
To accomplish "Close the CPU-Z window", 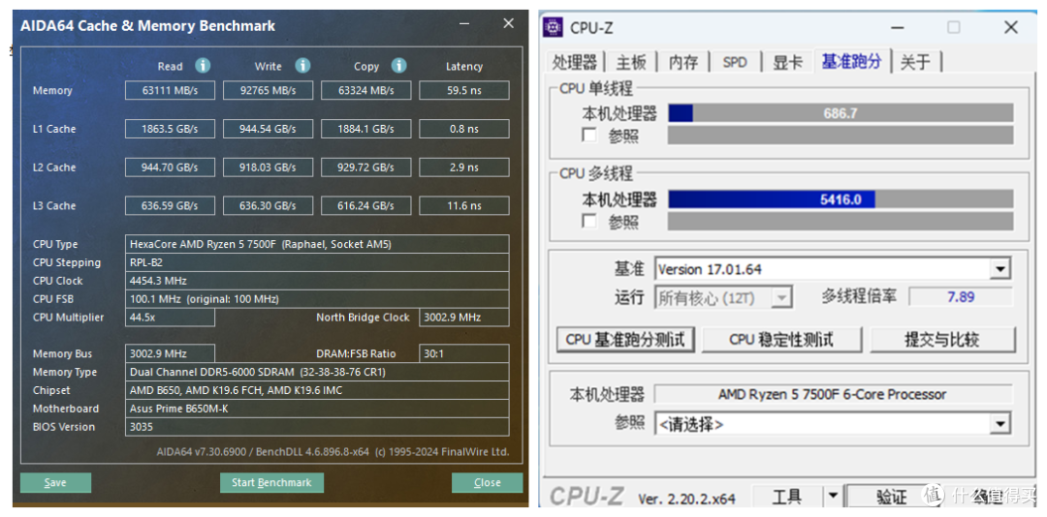I will coord(1010,27).
